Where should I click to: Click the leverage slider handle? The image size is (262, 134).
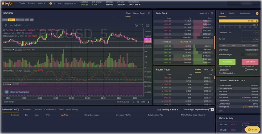(254, 25)
